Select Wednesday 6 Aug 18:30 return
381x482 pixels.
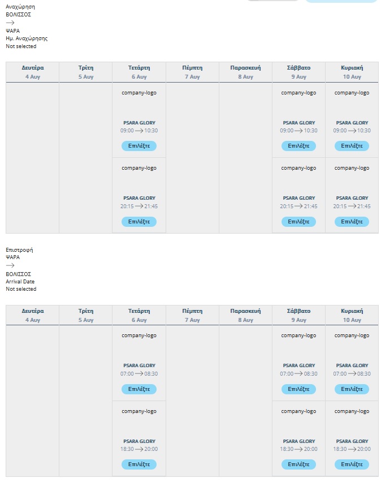[139, 464]
